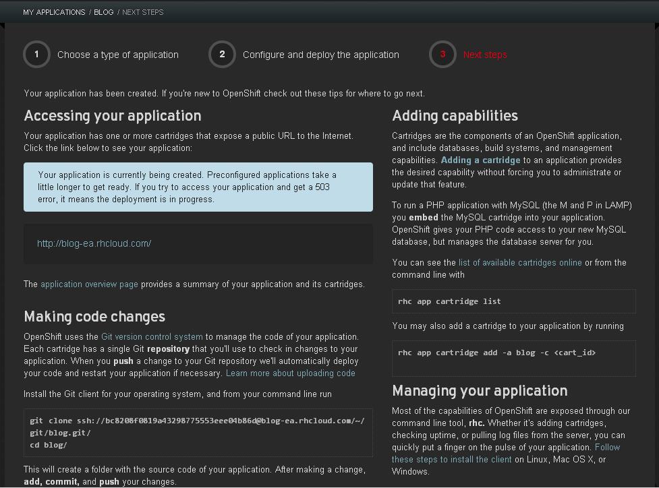Screen dimensions: 659x488
Task: Open the http://blog-ea.rhcloud.com/ link
Action: (x=94, y=243)
